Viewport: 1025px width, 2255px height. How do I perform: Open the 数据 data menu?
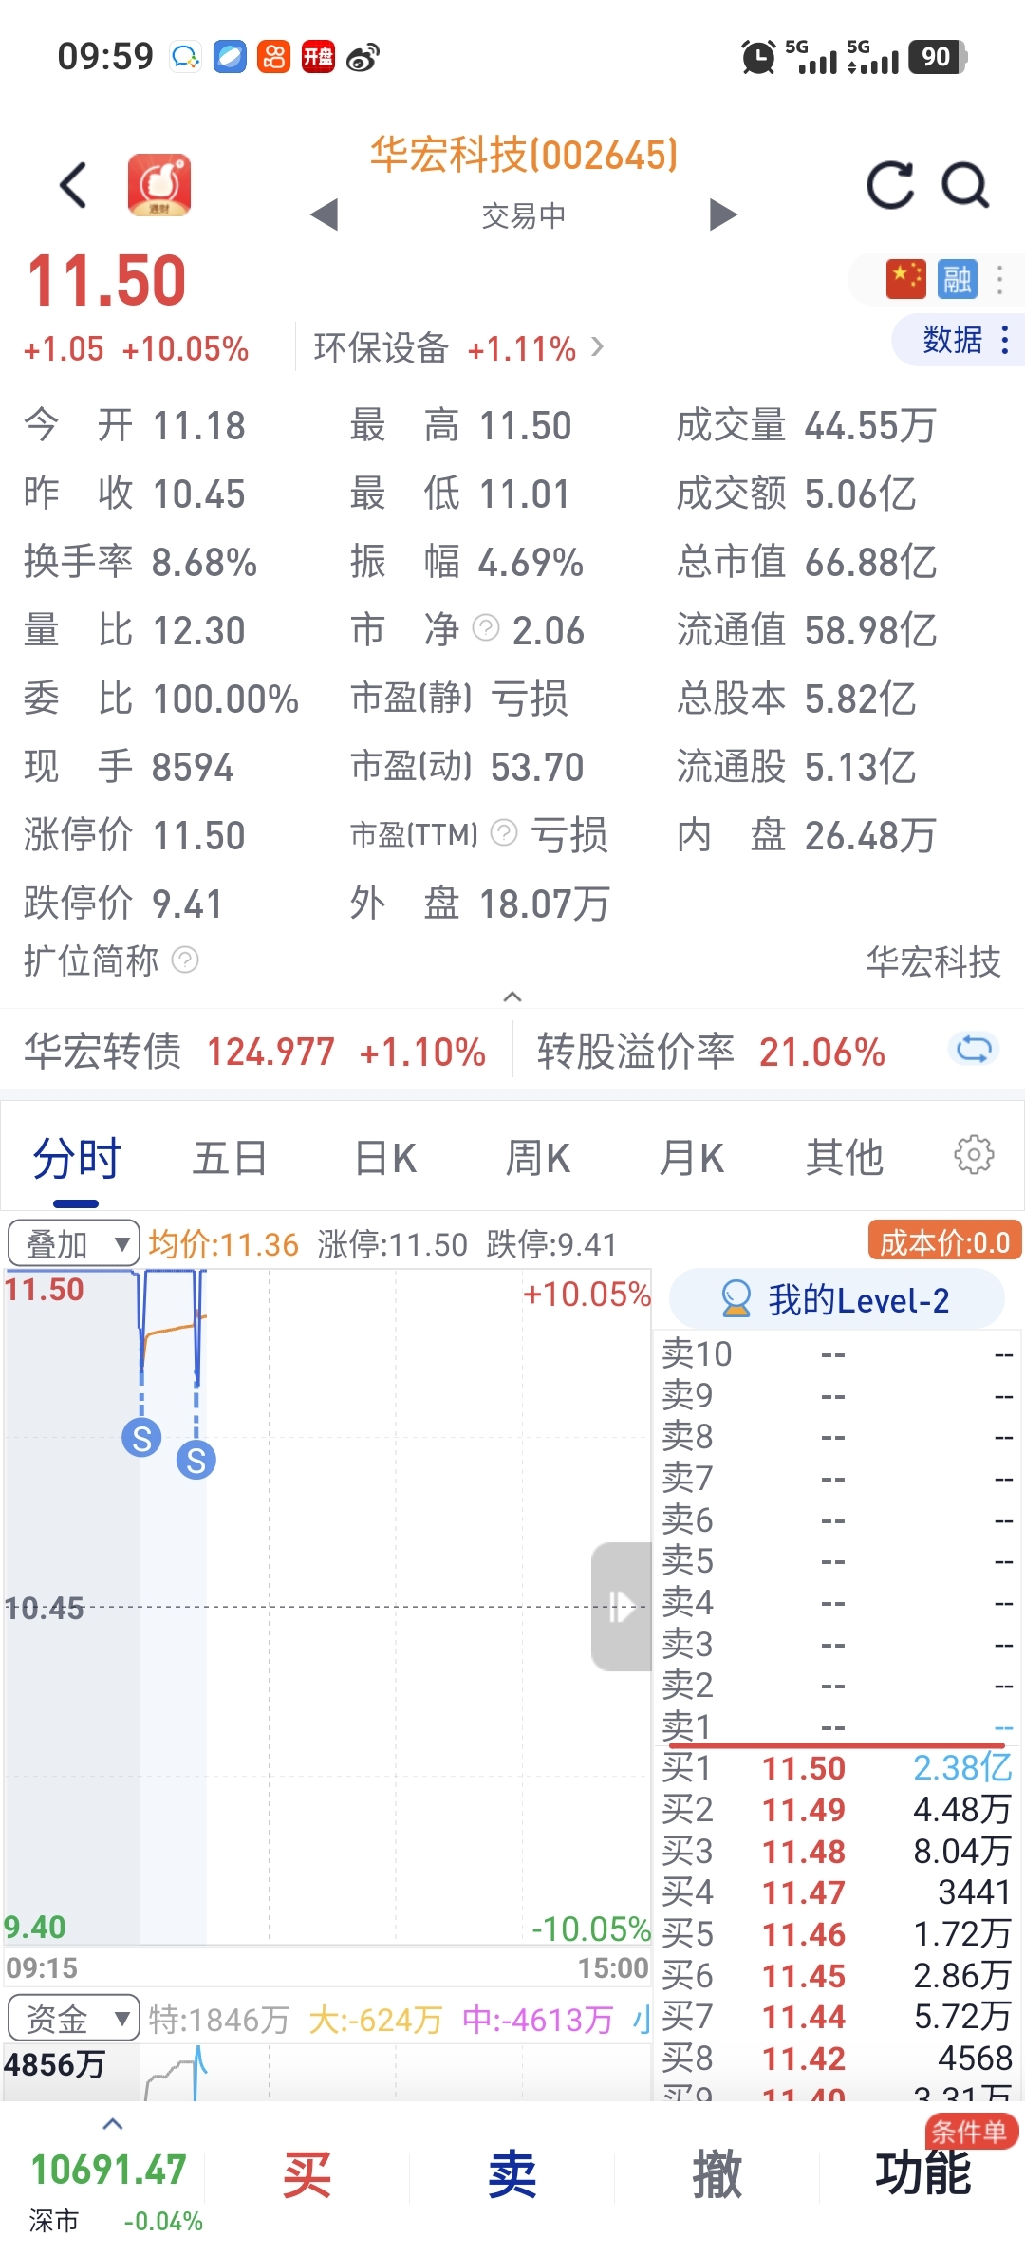coord(959,339)
